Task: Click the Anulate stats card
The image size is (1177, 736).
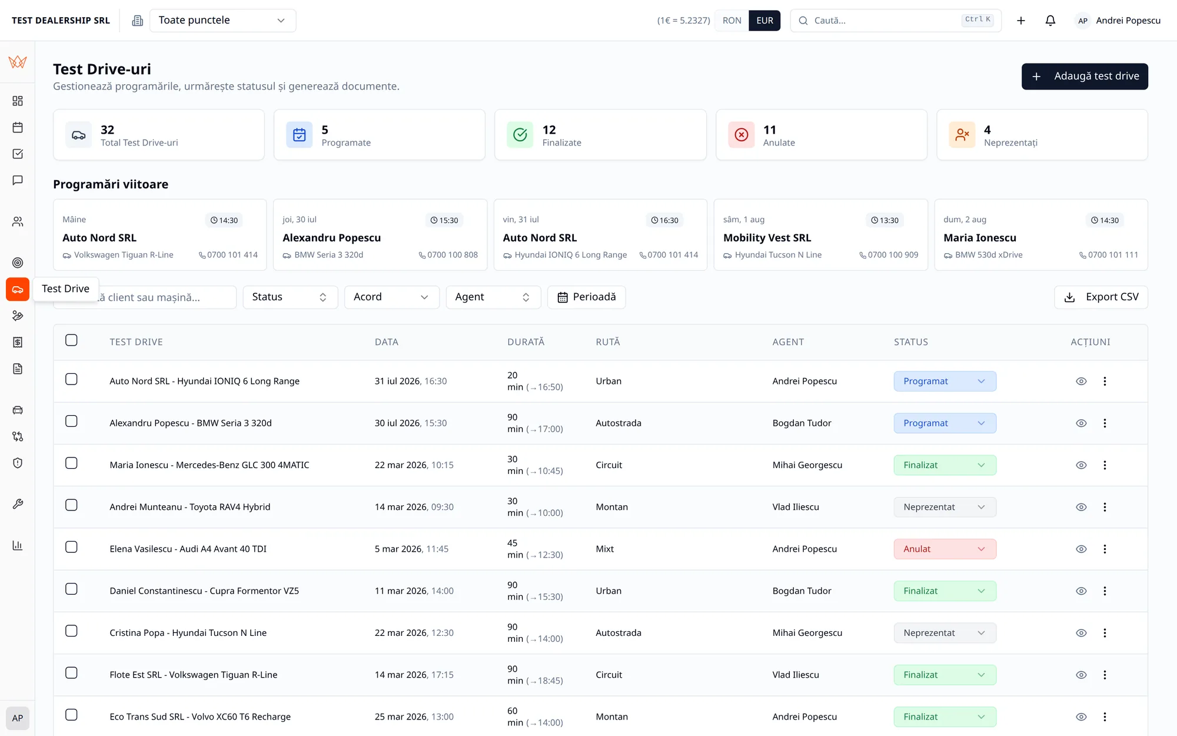Action: pyautogui.click(x=821, y=135)
